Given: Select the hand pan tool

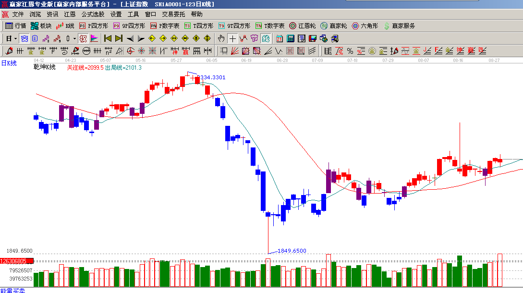Looking at the screenshot, I should point(221,38).
